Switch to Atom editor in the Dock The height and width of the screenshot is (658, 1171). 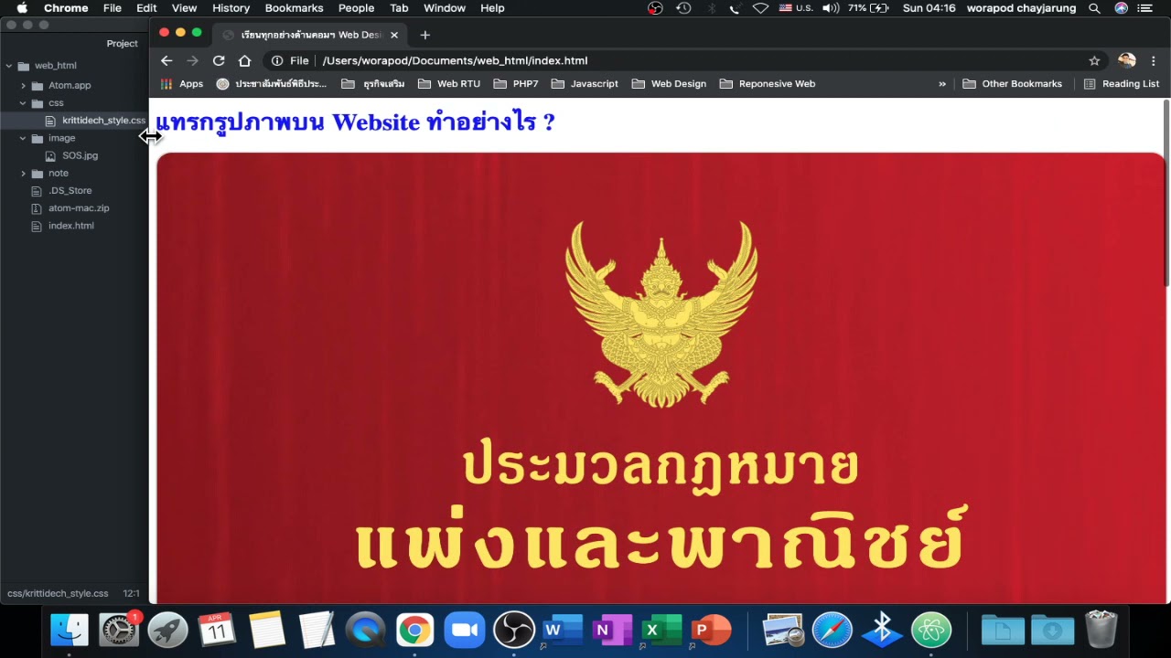[x=931, y=630]
